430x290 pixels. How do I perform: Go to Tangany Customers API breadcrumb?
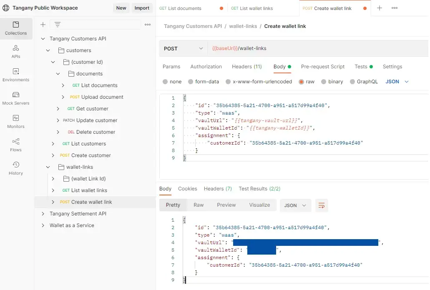pyautogui.click(x=193, y=26)
